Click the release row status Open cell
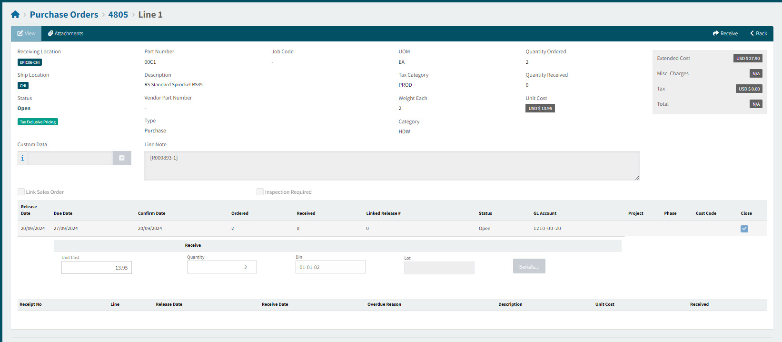Screen dimensions: 782x342 [485, 229]
